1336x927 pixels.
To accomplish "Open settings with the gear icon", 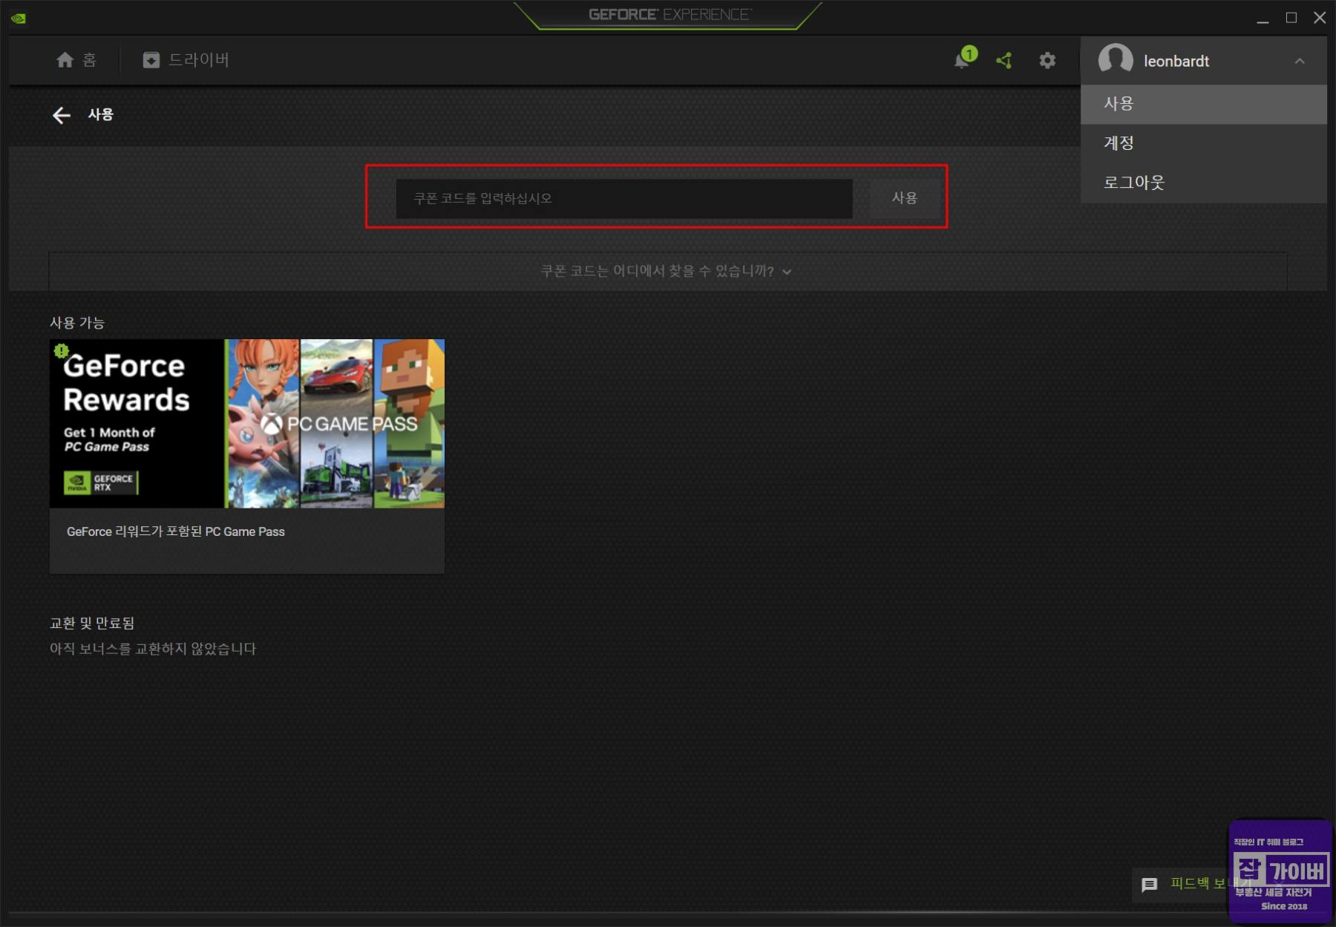I will (x=1047, y=61).
